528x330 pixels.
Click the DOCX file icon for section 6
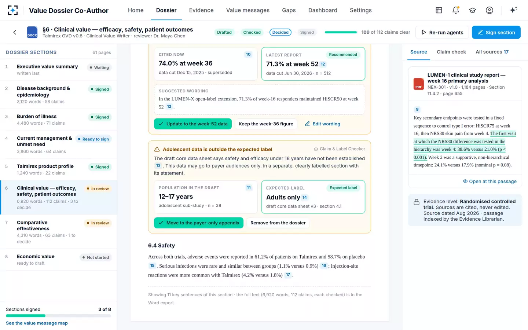[x=32, y=32]
